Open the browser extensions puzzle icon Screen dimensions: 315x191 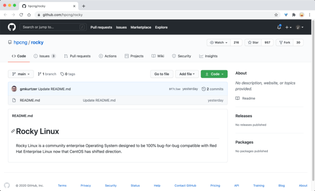[x=294, y=15]
